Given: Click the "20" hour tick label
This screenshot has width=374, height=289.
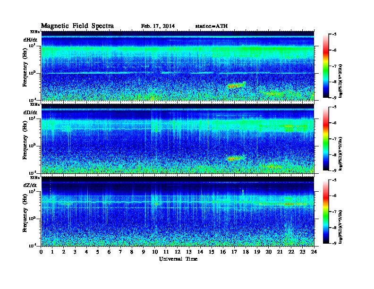Looking at the screenshot, I should [x=269, y=252].
